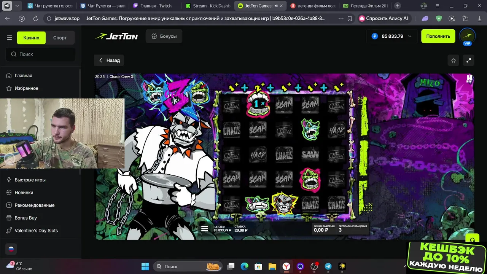
Task: Click the Yandex home button in toolbar
Action: tap(22, 18)
